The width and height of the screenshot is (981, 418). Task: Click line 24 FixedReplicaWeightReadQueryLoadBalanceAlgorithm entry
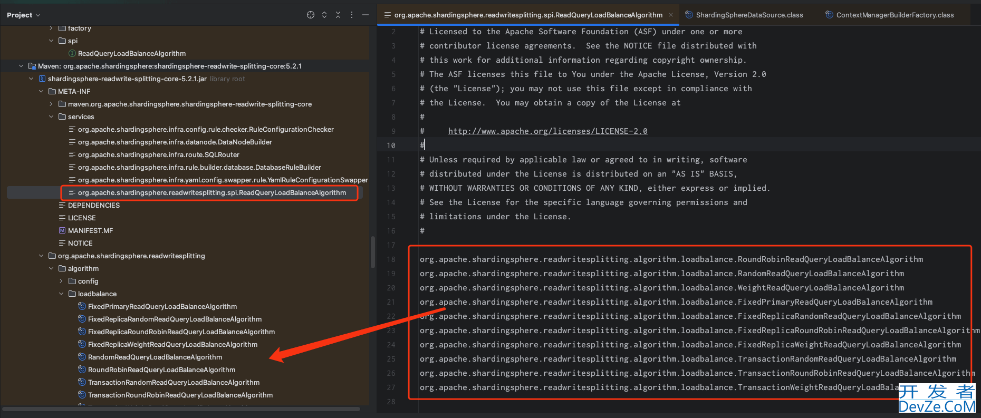690,345
